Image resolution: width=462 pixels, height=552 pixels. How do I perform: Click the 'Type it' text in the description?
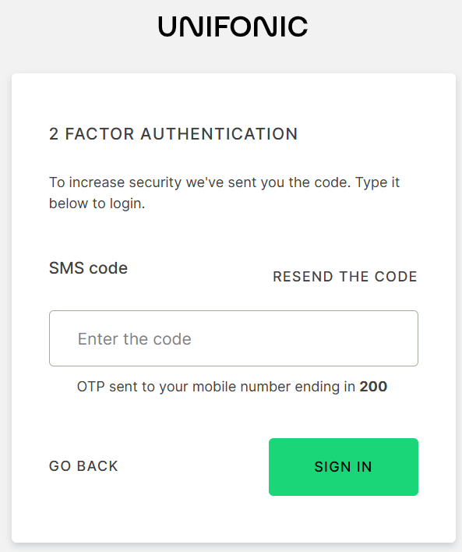click(378, 183)
